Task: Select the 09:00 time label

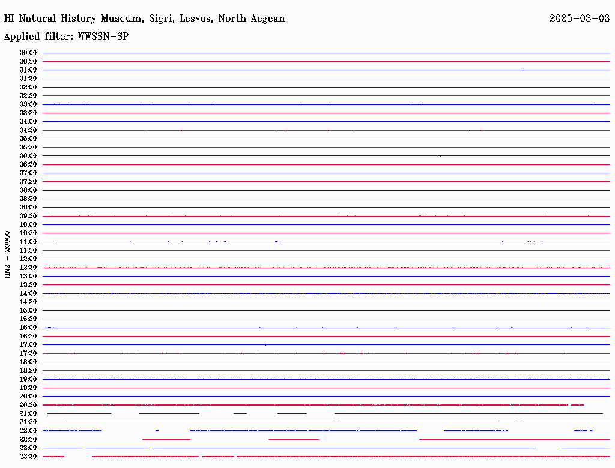Action: pyautogui.click(x=28, y=208)
